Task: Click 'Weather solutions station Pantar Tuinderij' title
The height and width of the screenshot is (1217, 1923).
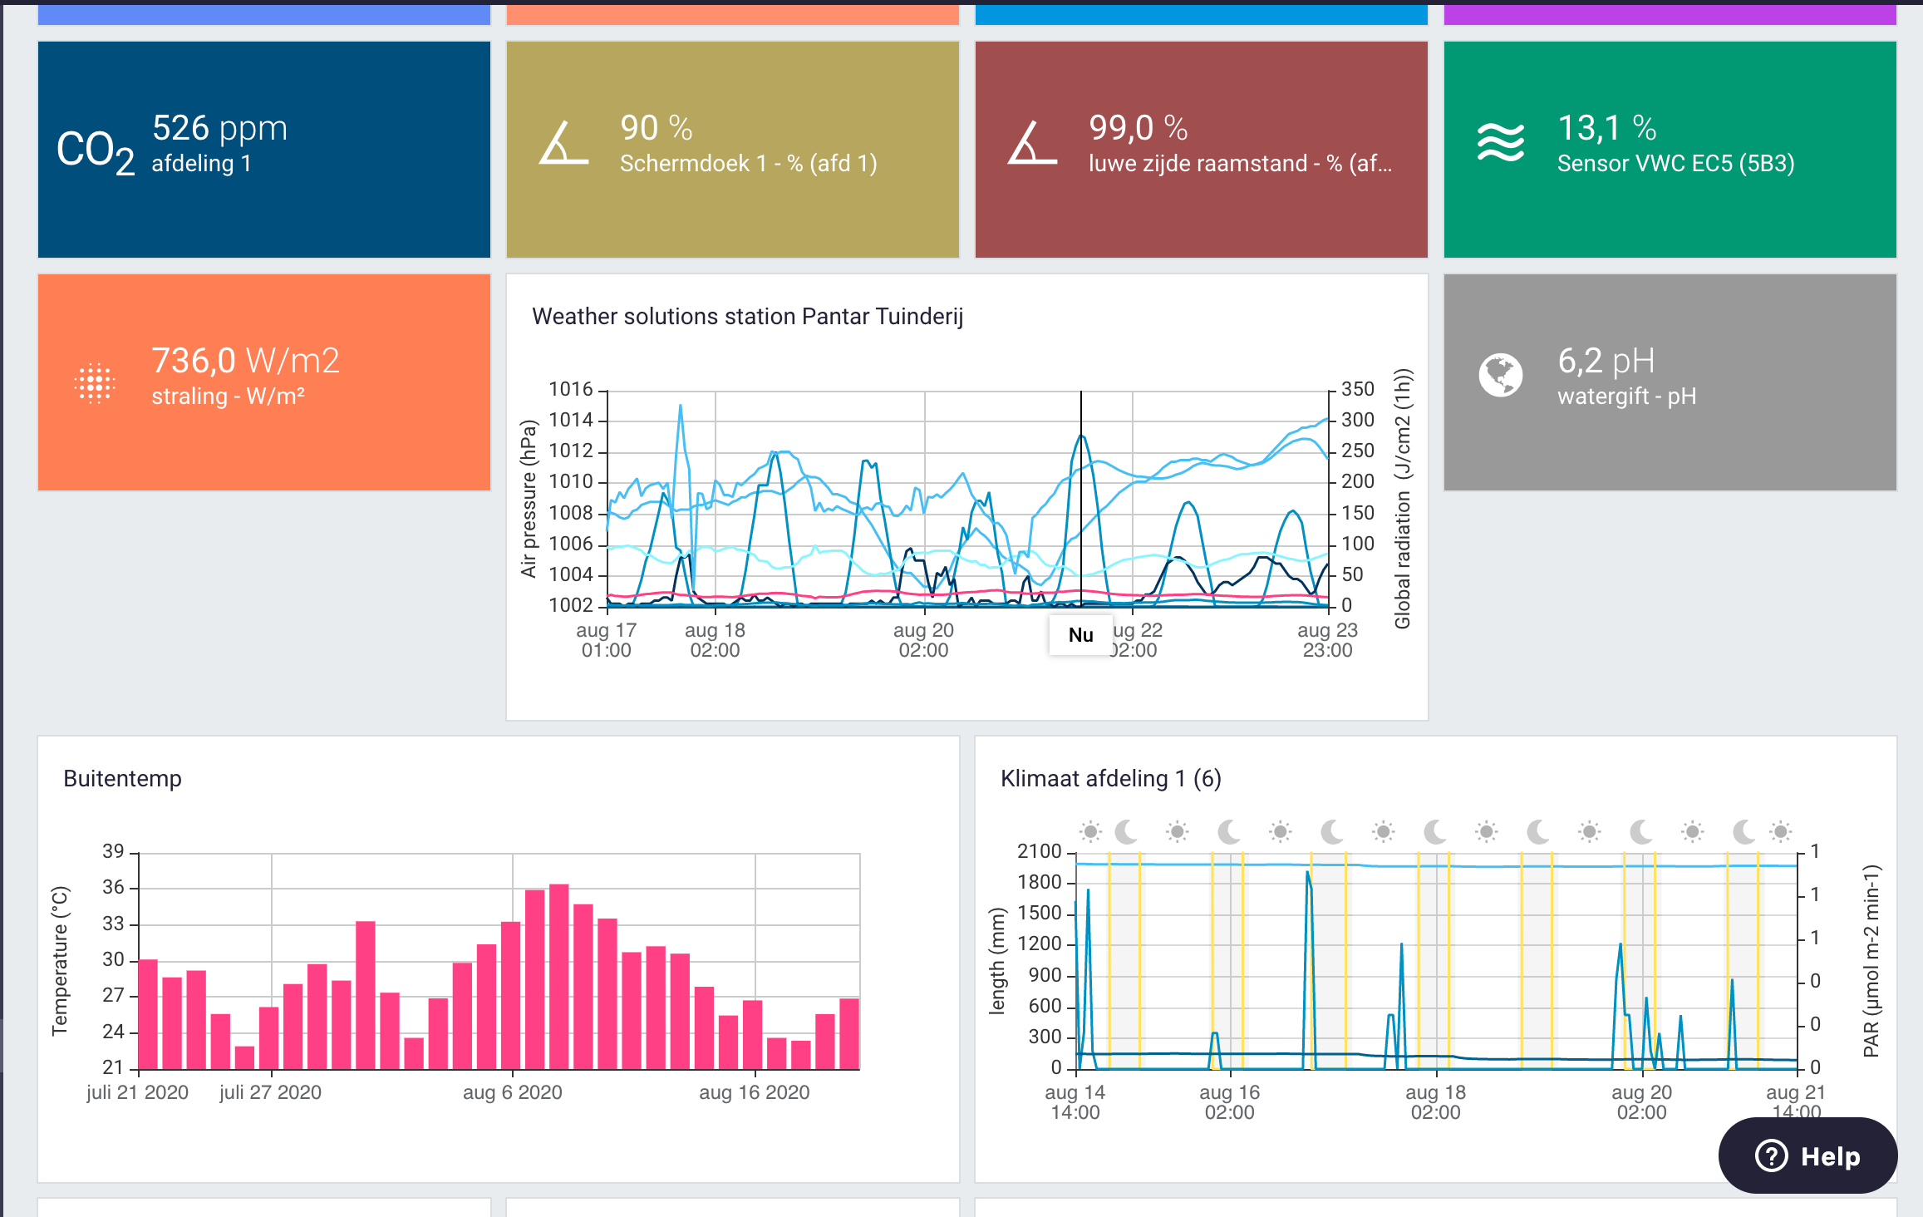Action: click(748, 317)
